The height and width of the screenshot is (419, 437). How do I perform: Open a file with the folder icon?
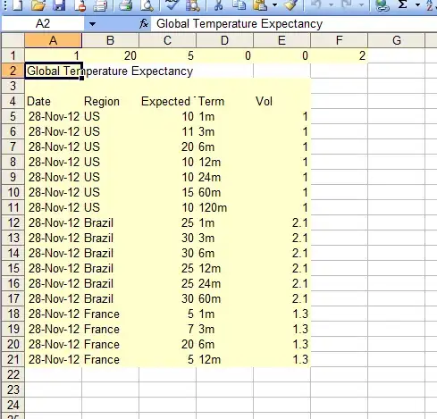tap(38, 4)
